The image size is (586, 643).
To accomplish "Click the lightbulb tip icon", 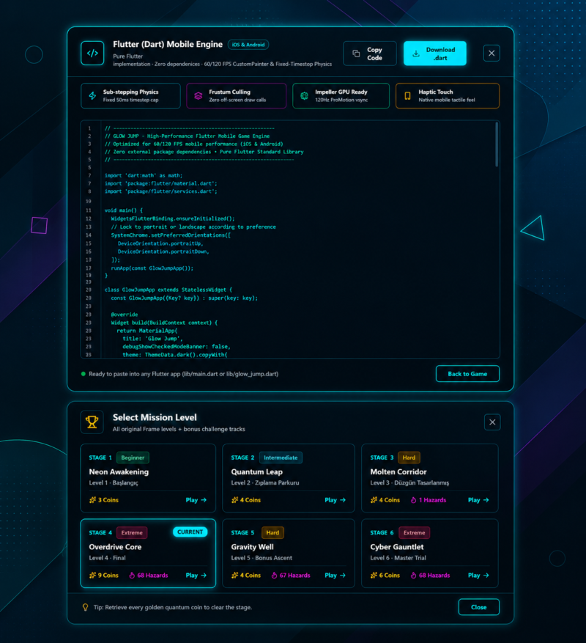I will pyautogui.click(x=85, y=607).
